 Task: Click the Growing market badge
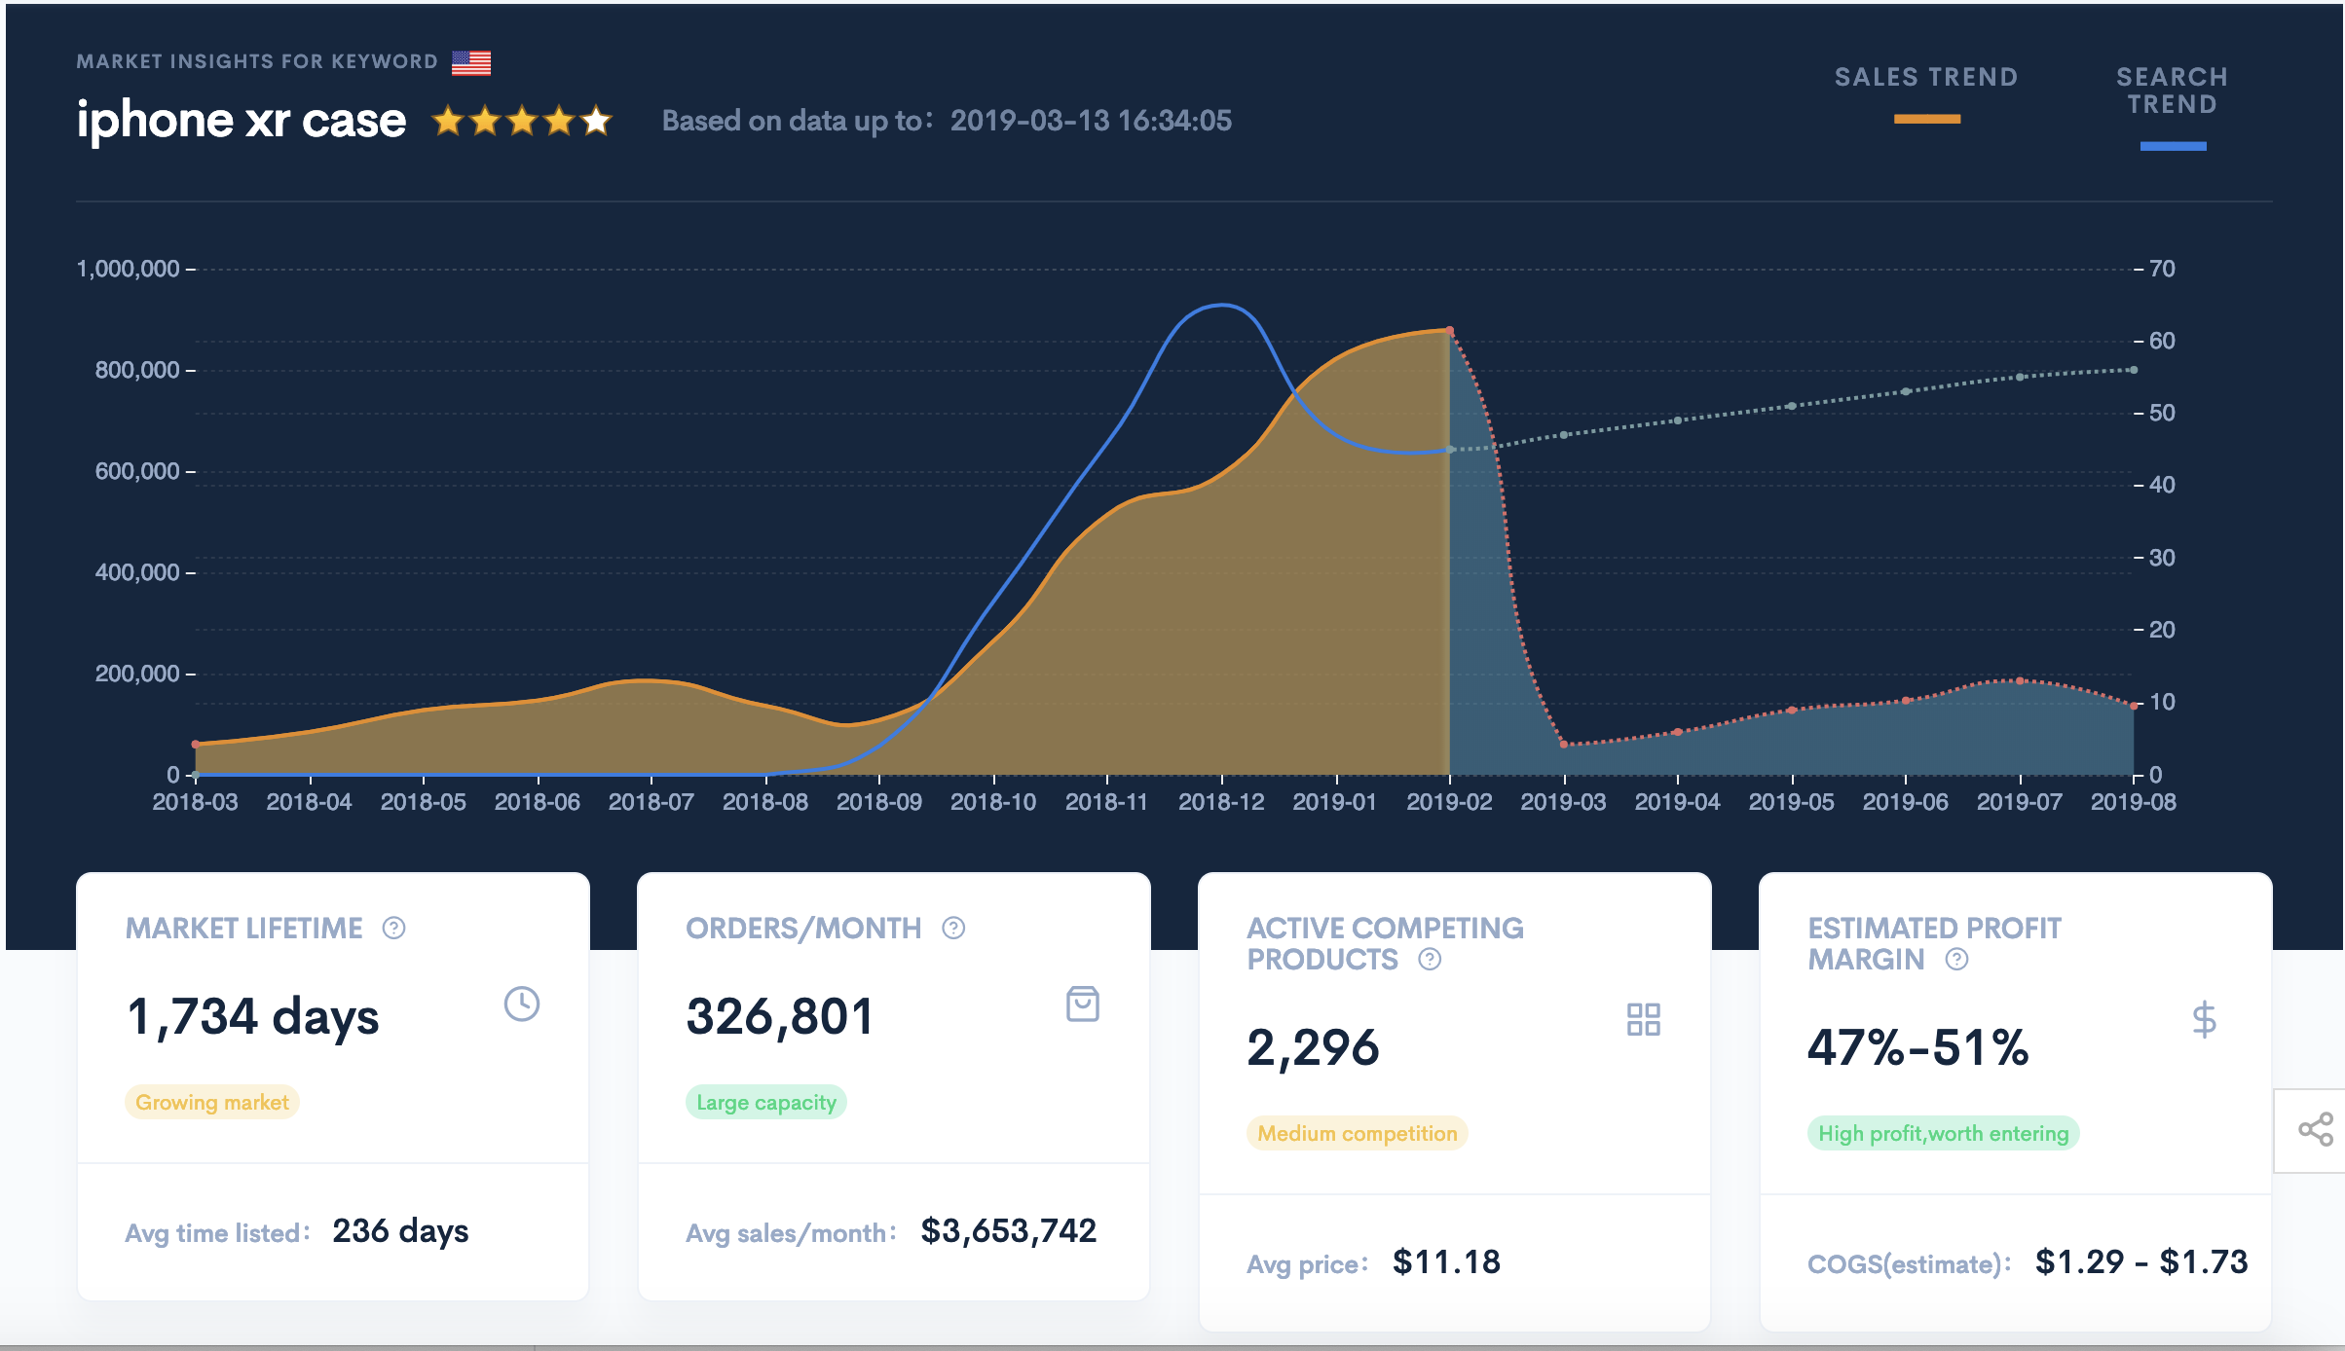(212, 1102)
